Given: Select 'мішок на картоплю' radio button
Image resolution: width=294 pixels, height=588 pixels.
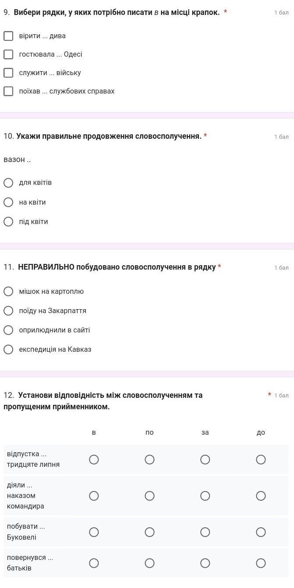Looking at the screenshot, I should (x=8, y=292).
